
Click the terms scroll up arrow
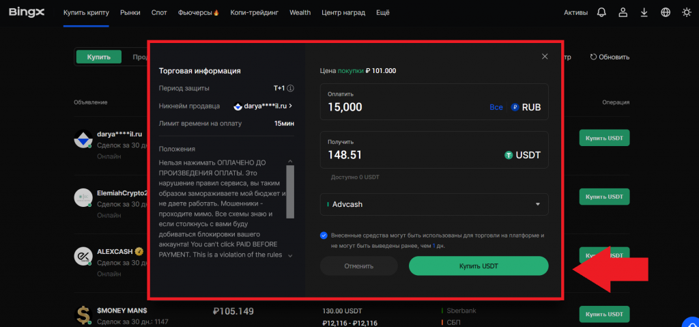pos(290,161)
